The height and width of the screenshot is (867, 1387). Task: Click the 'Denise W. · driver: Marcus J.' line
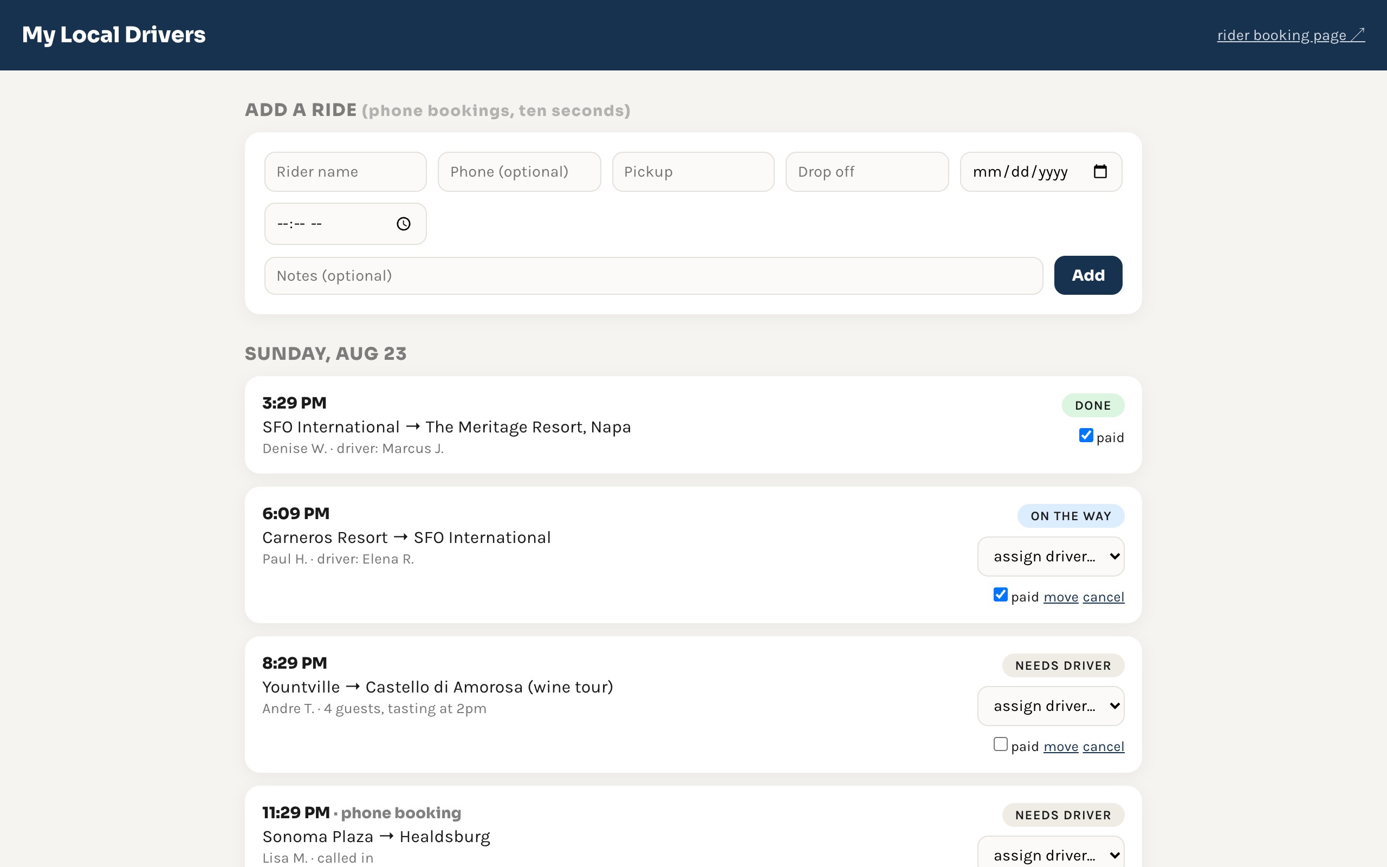pos(353,449)
